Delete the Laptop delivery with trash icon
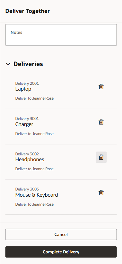Image resolution: width=122 pixels, height=264 pixels. click(x=101, y=87)
